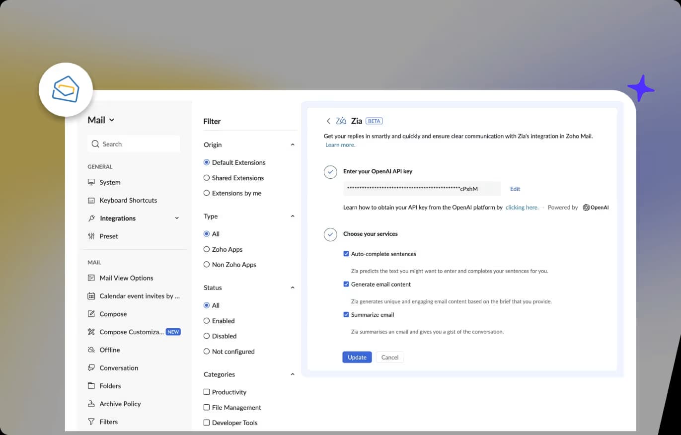The width and height of the screenshot is (681, 435).
Task: Click the Offline cloud icon
Action: pyautogui.click(x=91, y=350)
